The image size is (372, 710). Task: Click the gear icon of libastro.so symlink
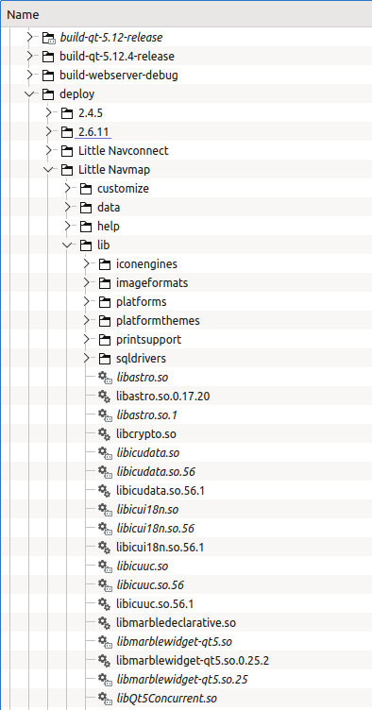coord(105,378)
